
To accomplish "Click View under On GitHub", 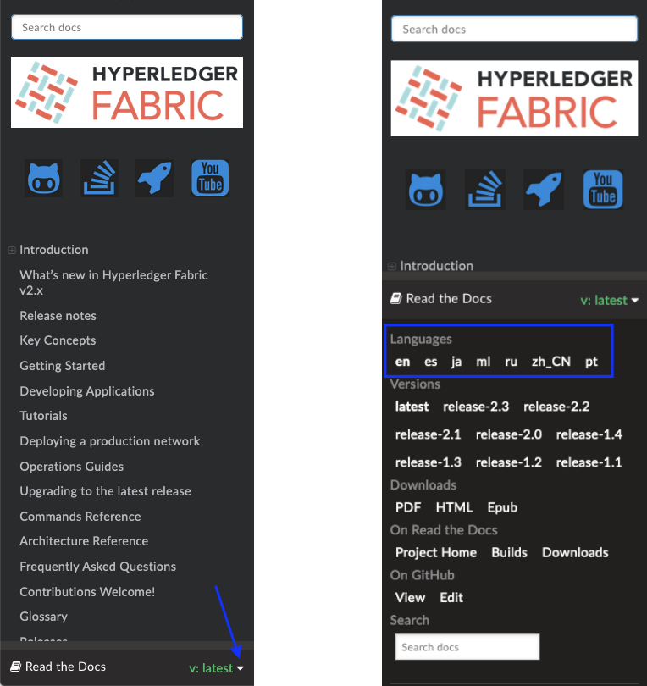I will coord(410,598).
